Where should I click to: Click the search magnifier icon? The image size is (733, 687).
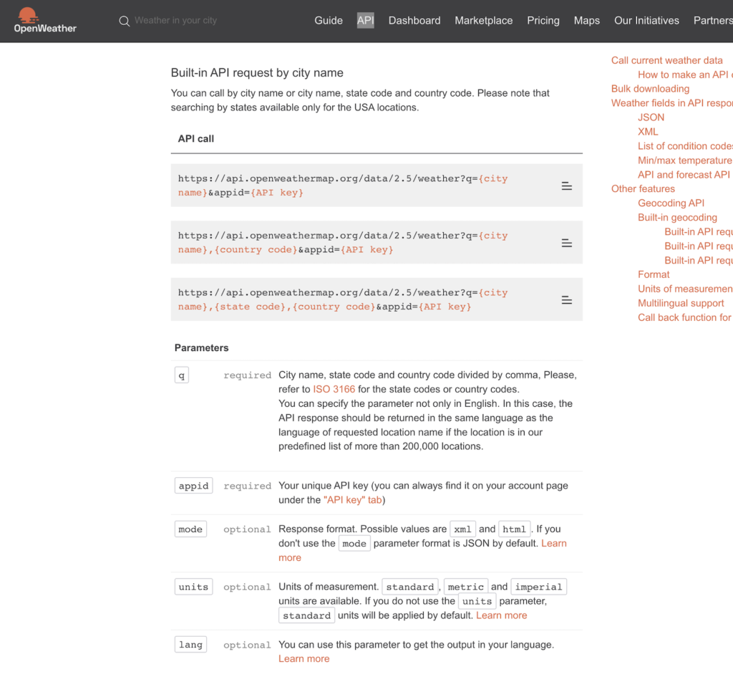[x=124, y=21]
